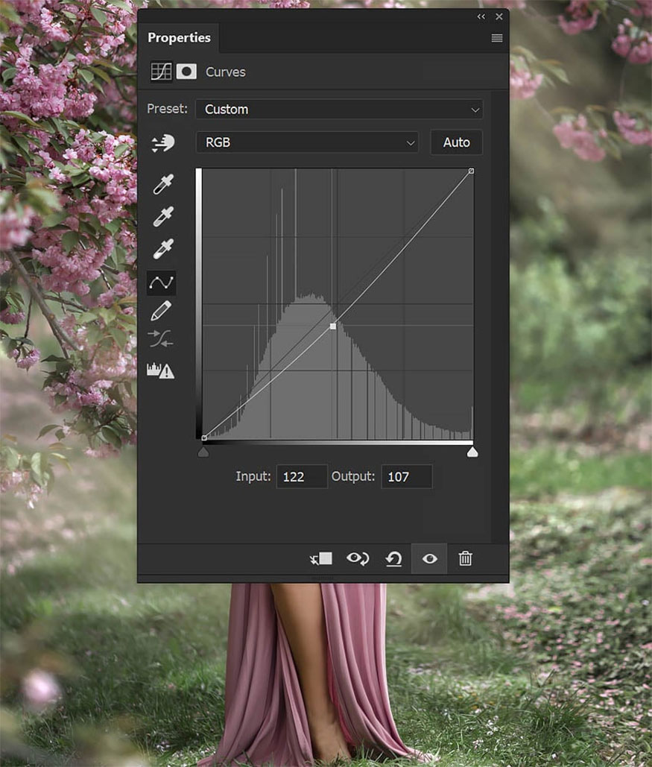Screen dimensions: 652x767
Task: Delete the adjustment layer with trash icon
Action: click(465, 558)
